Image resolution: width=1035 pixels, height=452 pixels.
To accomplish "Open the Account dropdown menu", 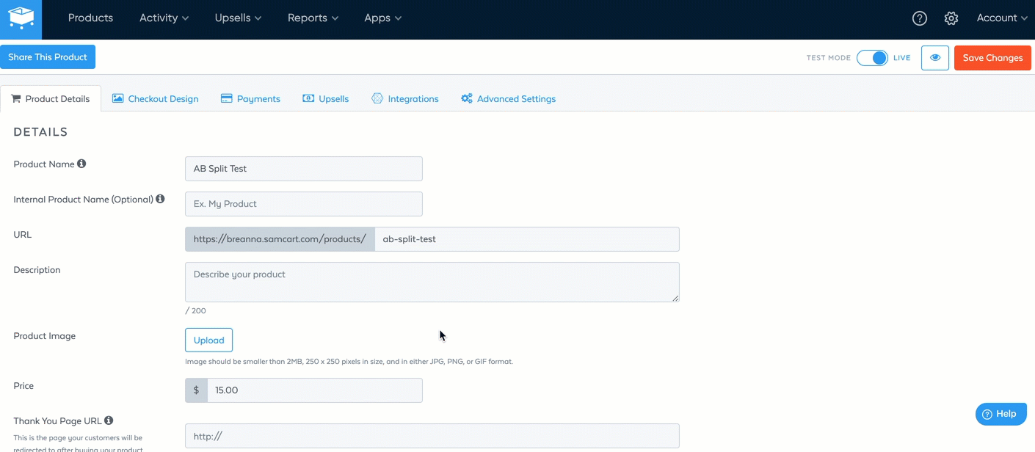I will coord(1002,18).
